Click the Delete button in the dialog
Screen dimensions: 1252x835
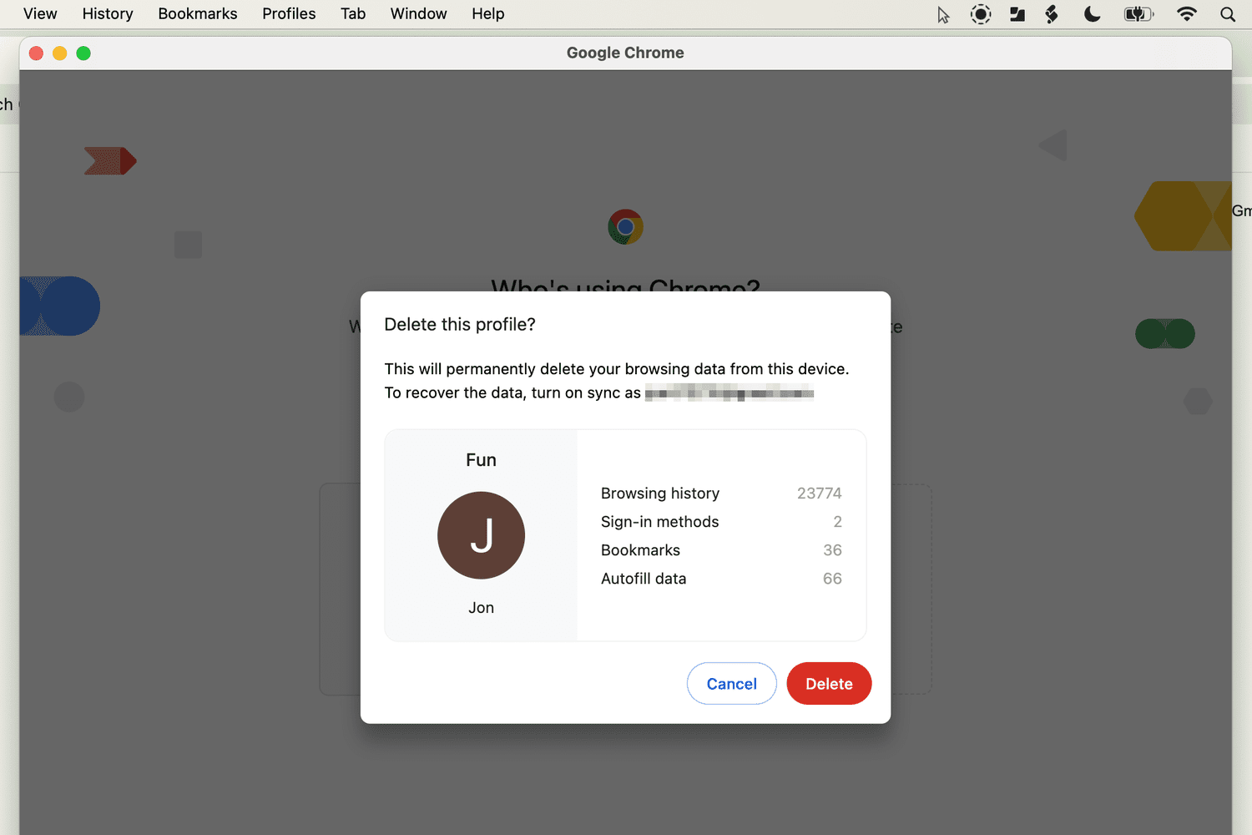pos(828,683)
